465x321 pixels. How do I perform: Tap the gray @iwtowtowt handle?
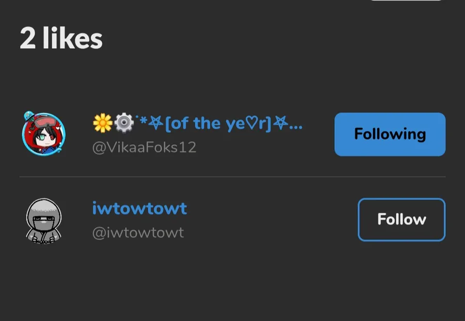coord(138,232)
